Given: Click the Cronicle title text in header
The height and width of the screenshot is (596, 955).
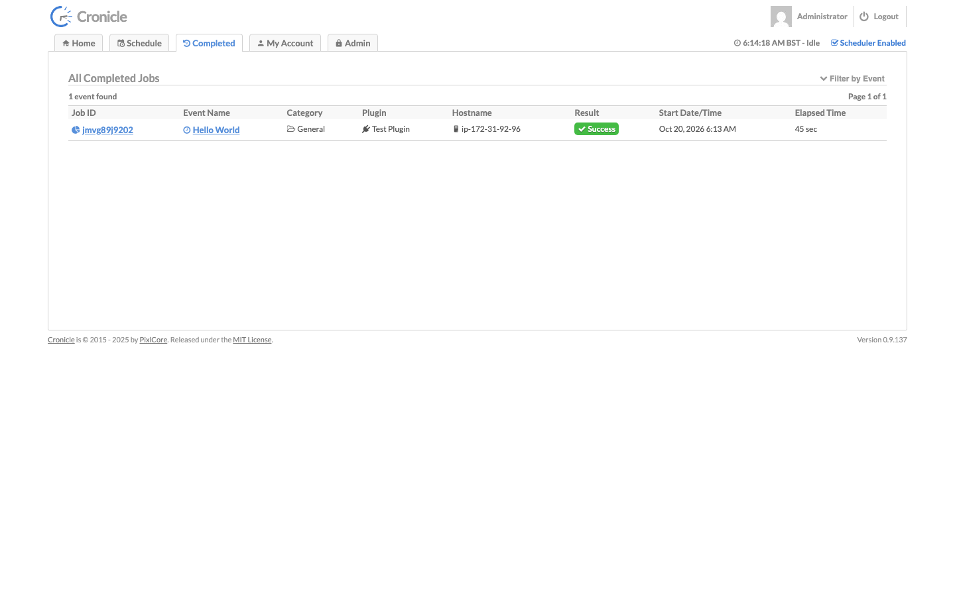Looking at the screenshot, I should pyautogui.click(x=102, y=17).
